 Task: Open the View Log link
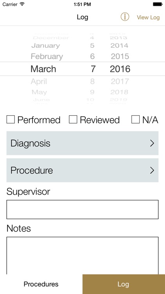tap(148, 17)
